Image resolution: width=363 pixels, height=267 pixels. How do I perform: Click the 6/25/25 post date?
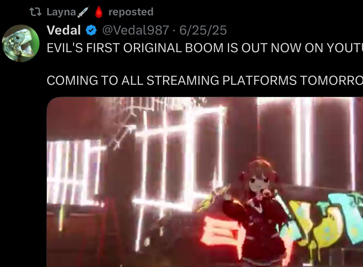click(203, 30)
